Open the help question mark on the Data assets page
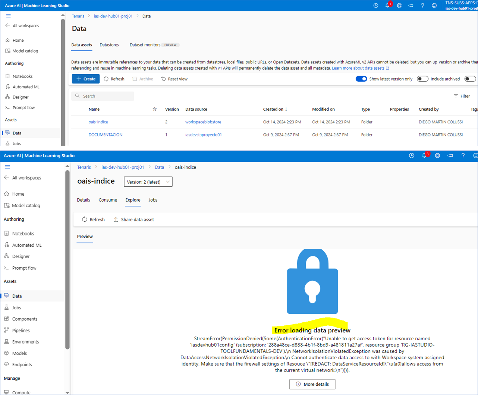 pos(422,6)
